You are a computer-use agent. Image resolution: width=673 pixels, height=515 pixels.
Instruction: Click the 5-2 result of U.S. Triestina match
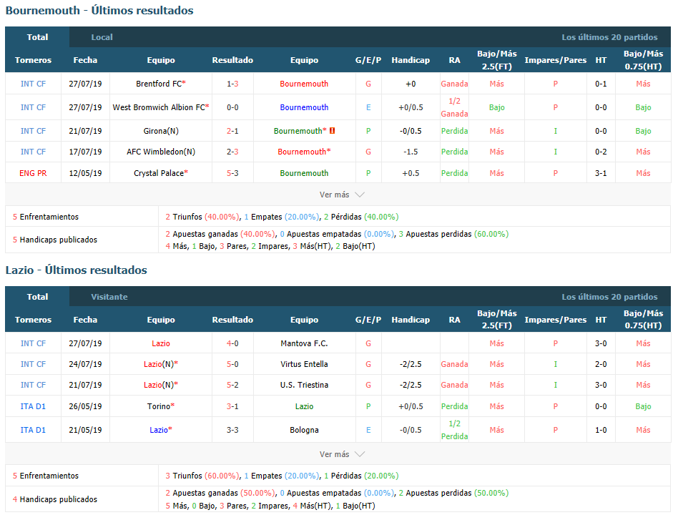point(232,385)
